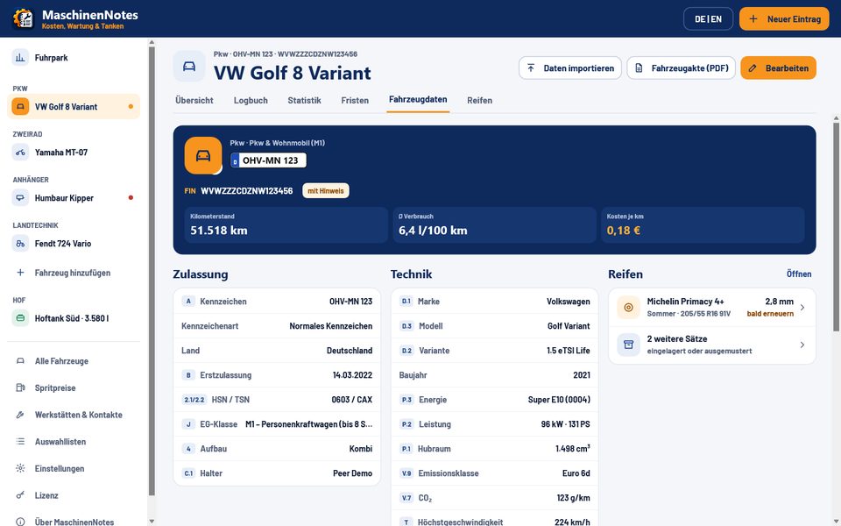
Task: Switch to the Fristen tab
Action: pos(355,100)
